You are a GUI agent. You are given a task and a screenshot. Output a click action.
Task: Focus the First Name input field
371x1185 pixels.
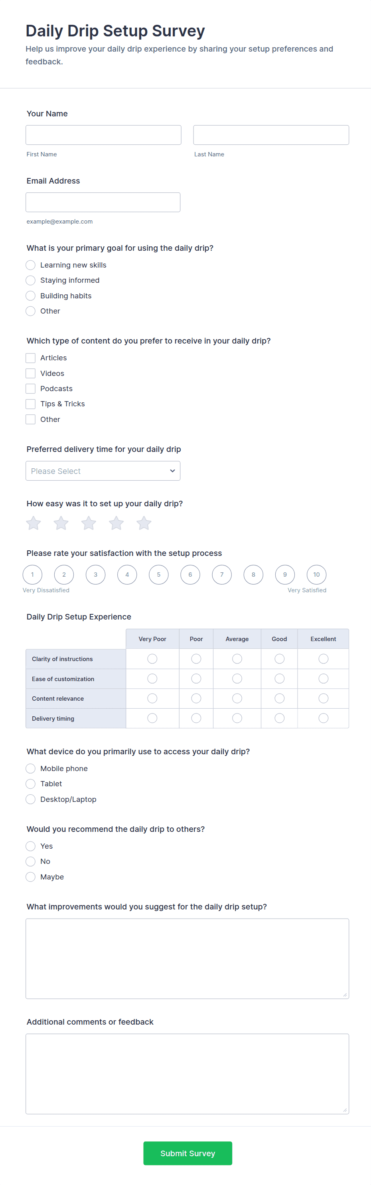(103, 135)
